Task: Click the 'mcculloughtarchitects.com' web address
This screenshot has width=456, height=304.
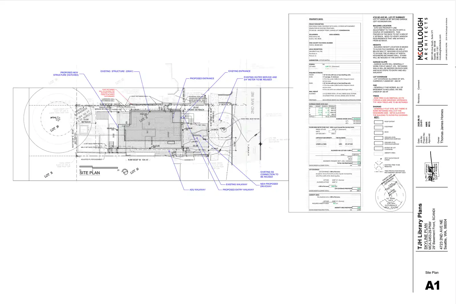Action: 440,47
